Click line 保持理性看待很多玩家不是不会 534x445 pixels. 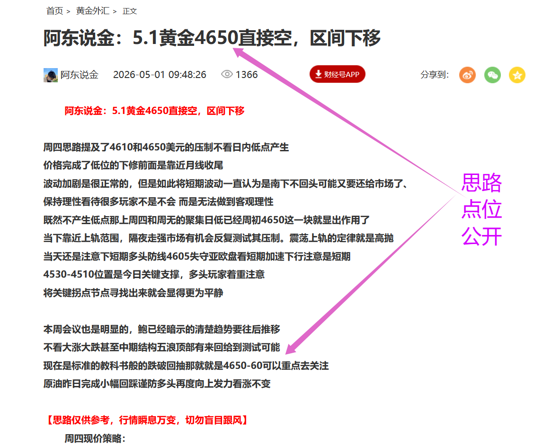tap(159, 202)
